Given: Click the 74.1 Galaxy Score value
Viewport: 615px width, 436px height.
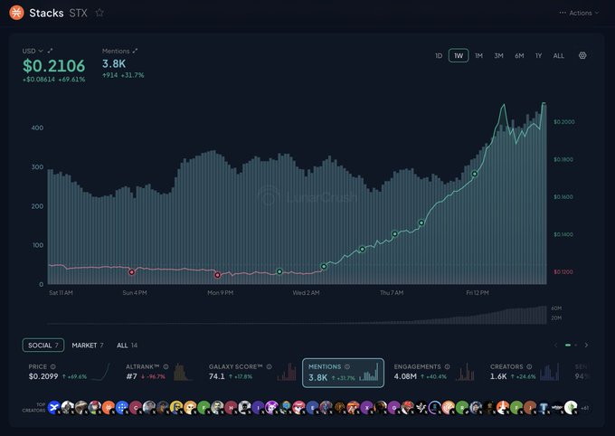Looking at the screenshot, I should point(216,376).
